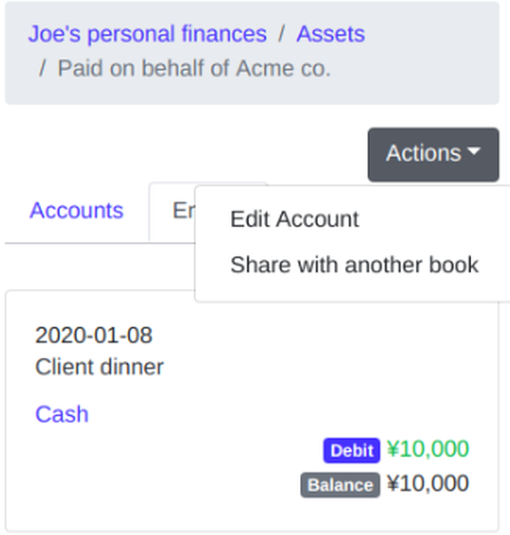Go to Joe's personal finances breadcrumb

[147, 34]
